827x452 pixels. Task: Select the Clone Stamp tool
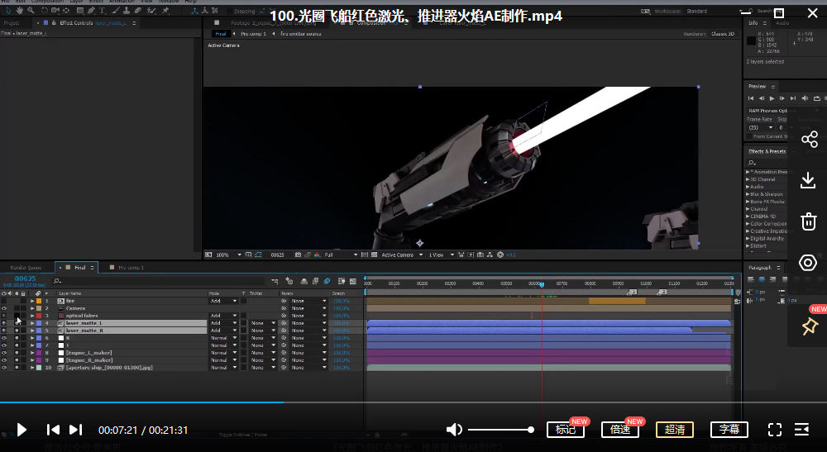(x=127, y=10)
